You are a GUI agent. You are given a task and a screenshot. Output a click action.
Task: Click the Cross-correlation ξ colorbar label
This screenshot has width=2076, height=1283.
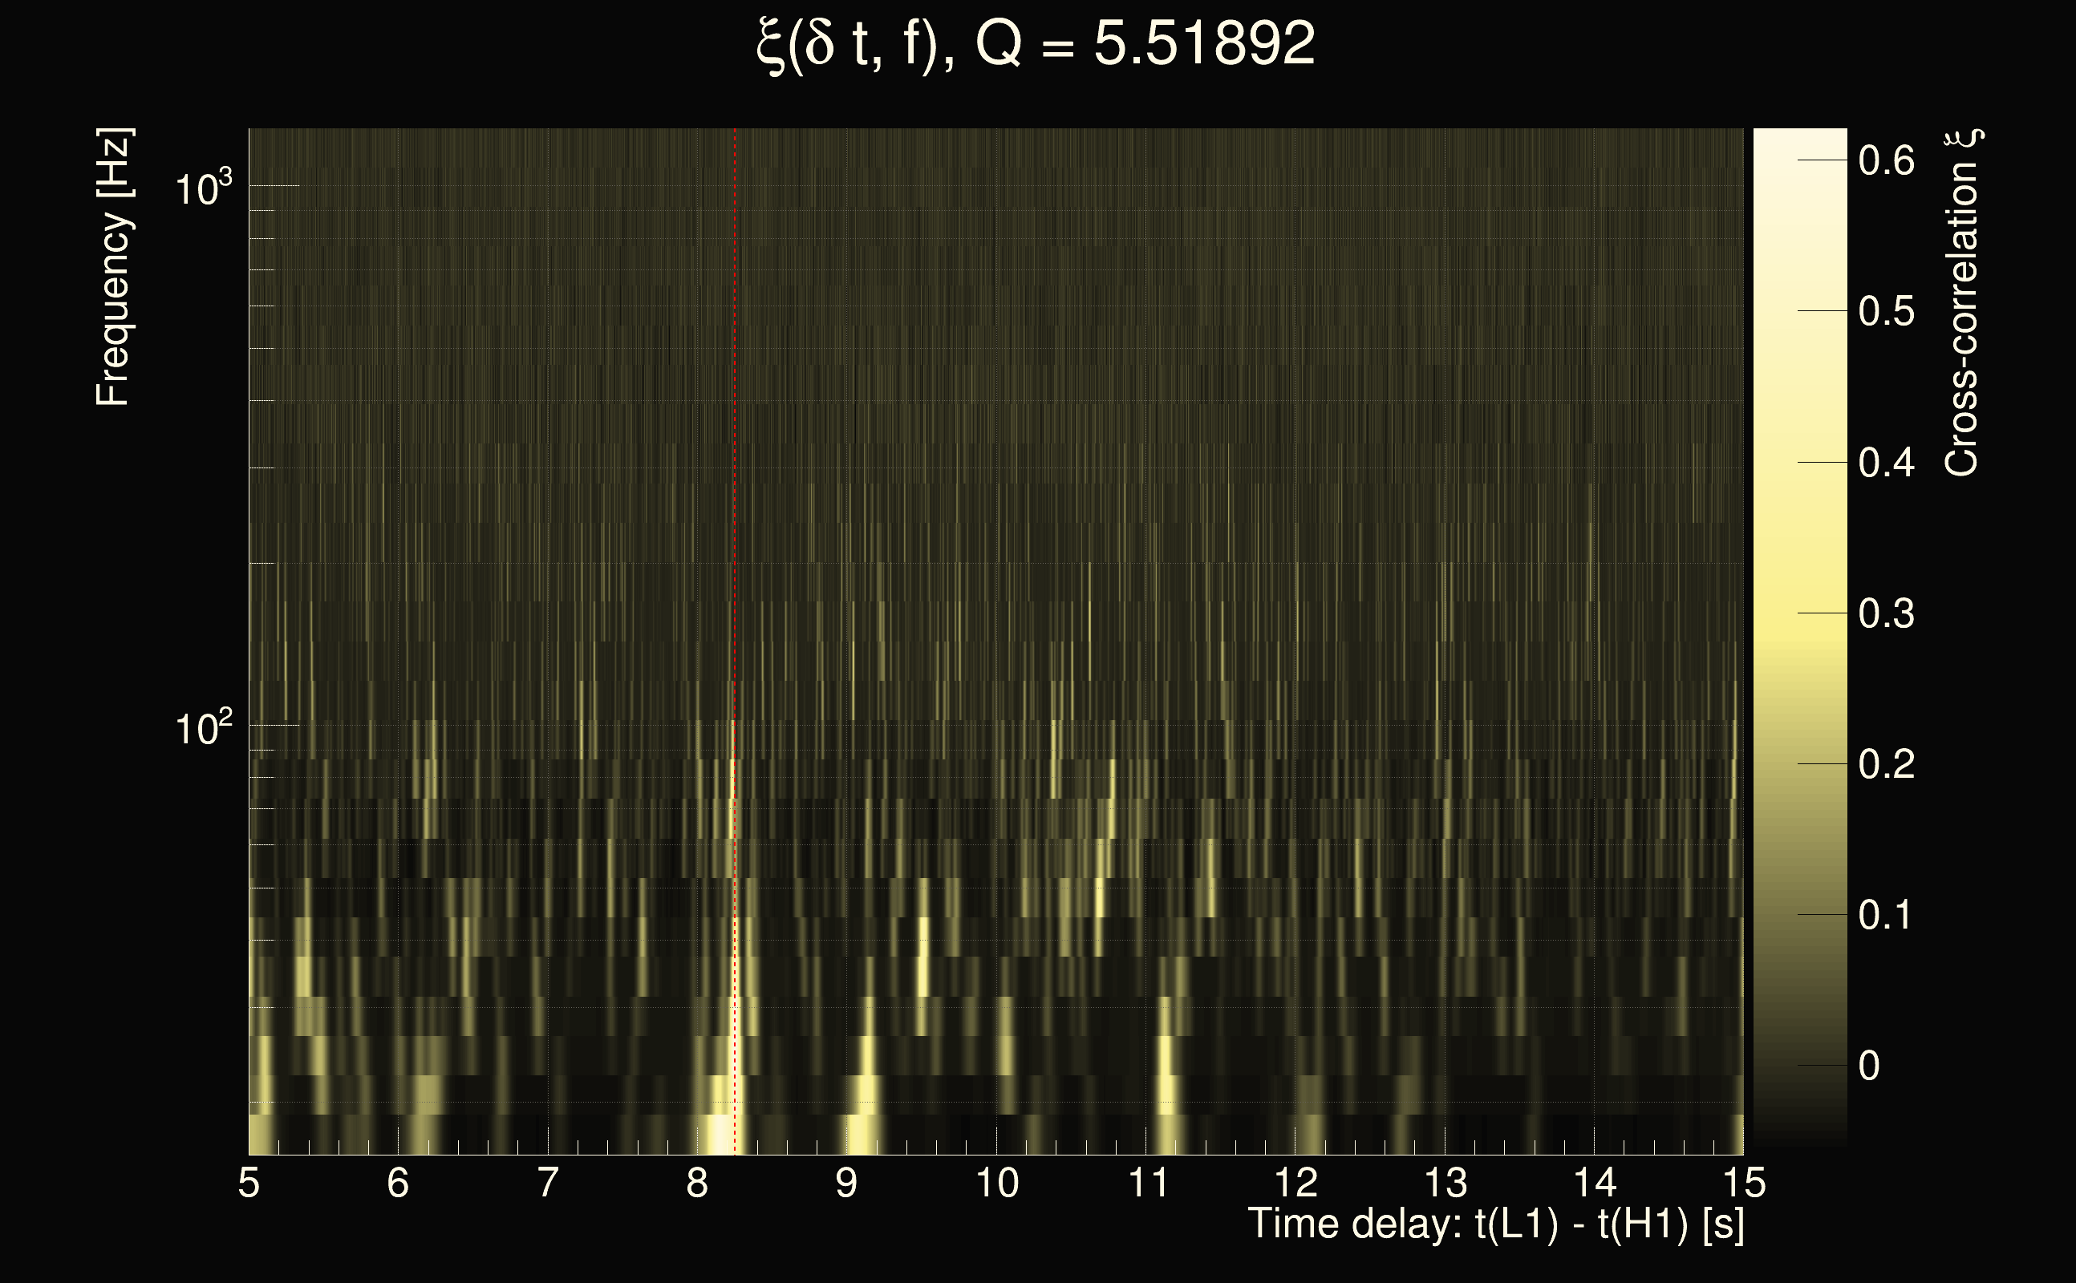1962,303
